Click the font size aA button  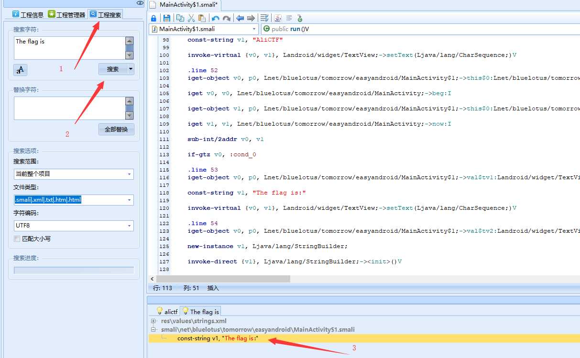tap(20, 70)
